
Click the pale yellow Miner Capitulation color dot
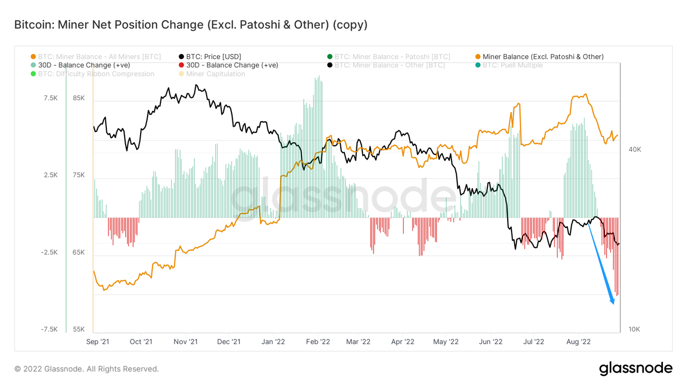(x=181, y=74)
